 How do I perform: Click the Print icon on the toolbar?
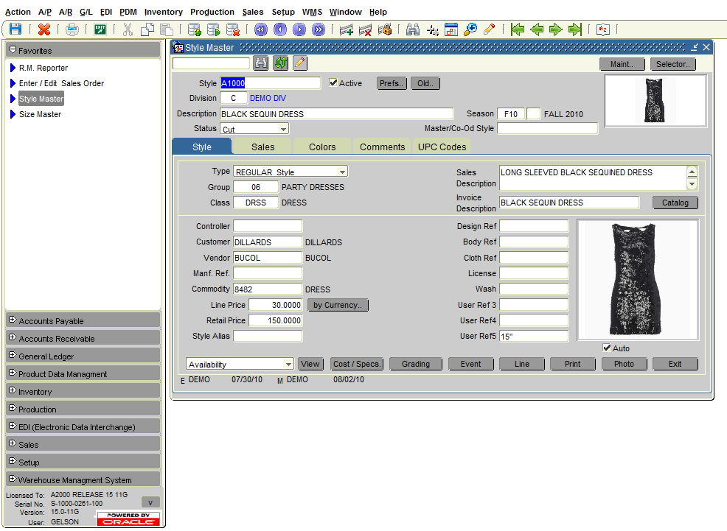pos(72,29)
